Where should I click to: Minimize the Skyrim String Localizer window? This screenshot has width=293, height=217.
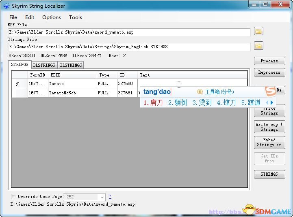pos(254,4)
